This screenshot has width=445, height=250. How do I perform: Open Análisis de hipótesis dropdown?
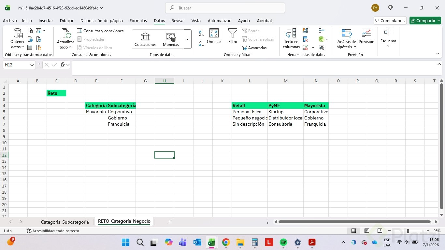click(x=346, y=38)
